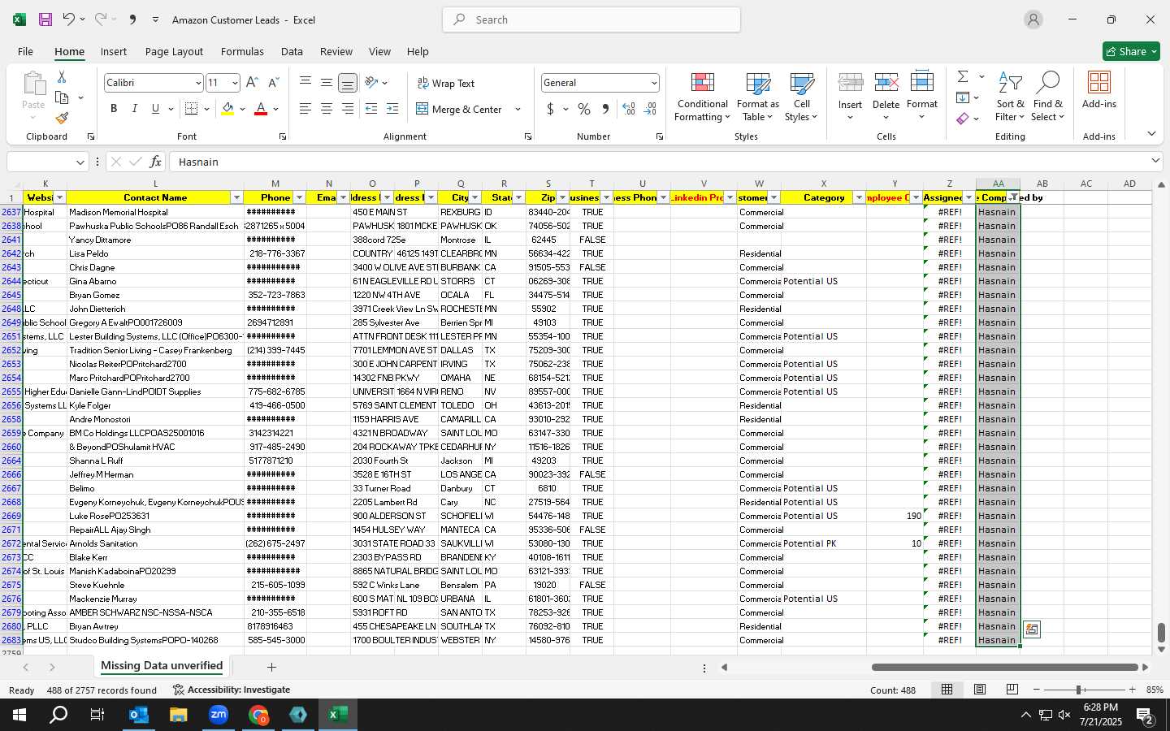This screenshot has width=1170, height=731.
Task: Align text to the right
Action: [347, 109]
